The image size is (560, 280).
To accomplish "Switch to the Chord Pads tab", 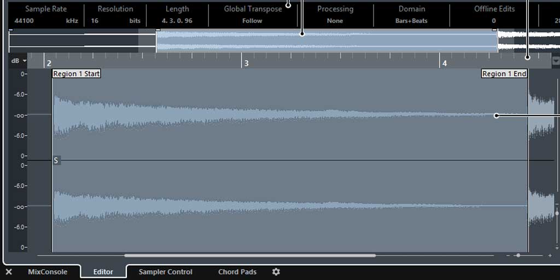I will 237,272.
